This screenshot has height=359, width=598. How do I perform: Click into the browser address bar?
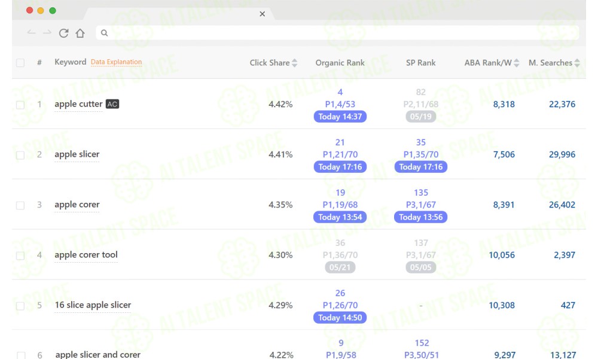click(337, 33)
